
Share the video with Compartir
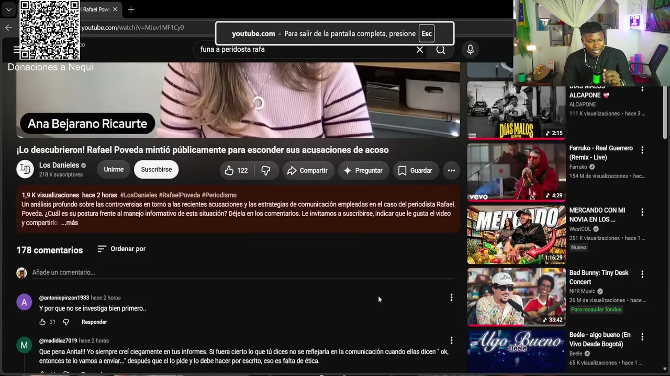307,170
